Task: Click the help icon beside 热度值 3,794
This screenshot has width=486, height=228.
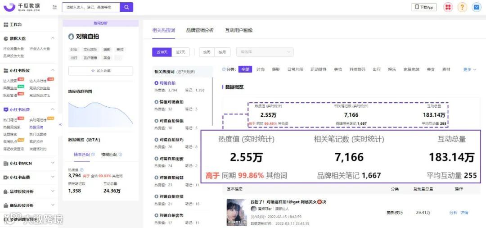Action: 81,170
